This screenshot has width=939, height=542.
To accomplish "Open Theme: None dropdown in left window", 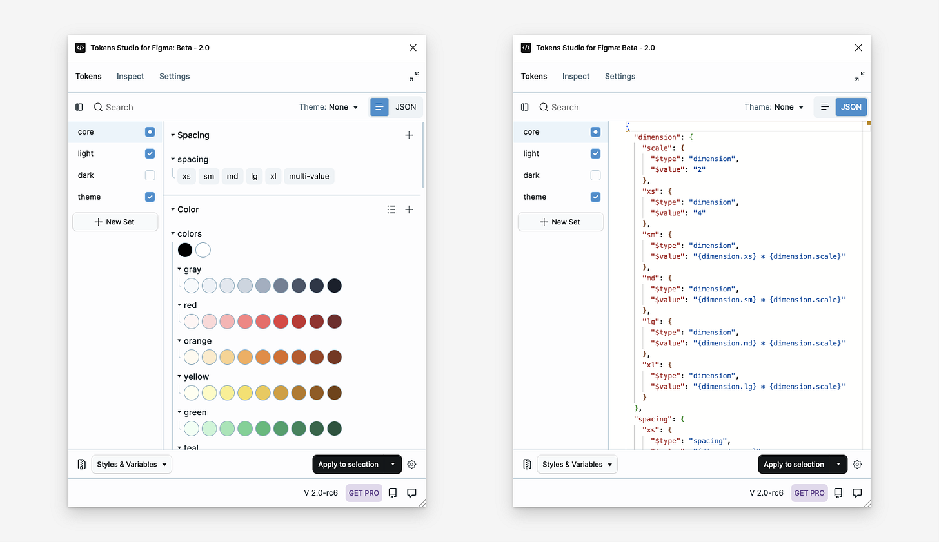I will (328, 107).
